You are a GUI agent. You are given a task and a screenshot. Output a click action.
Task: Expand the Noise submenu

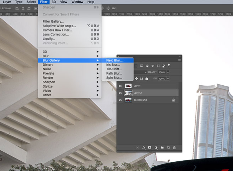(x=70, y=69)
